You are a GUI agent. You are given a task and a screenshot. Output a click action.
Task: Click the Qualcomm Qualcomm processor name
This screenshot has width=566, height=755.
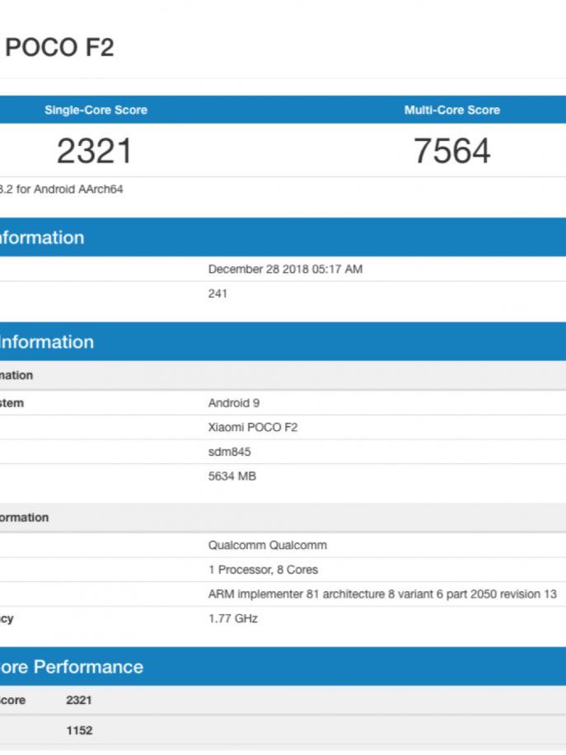coord(267,545)
